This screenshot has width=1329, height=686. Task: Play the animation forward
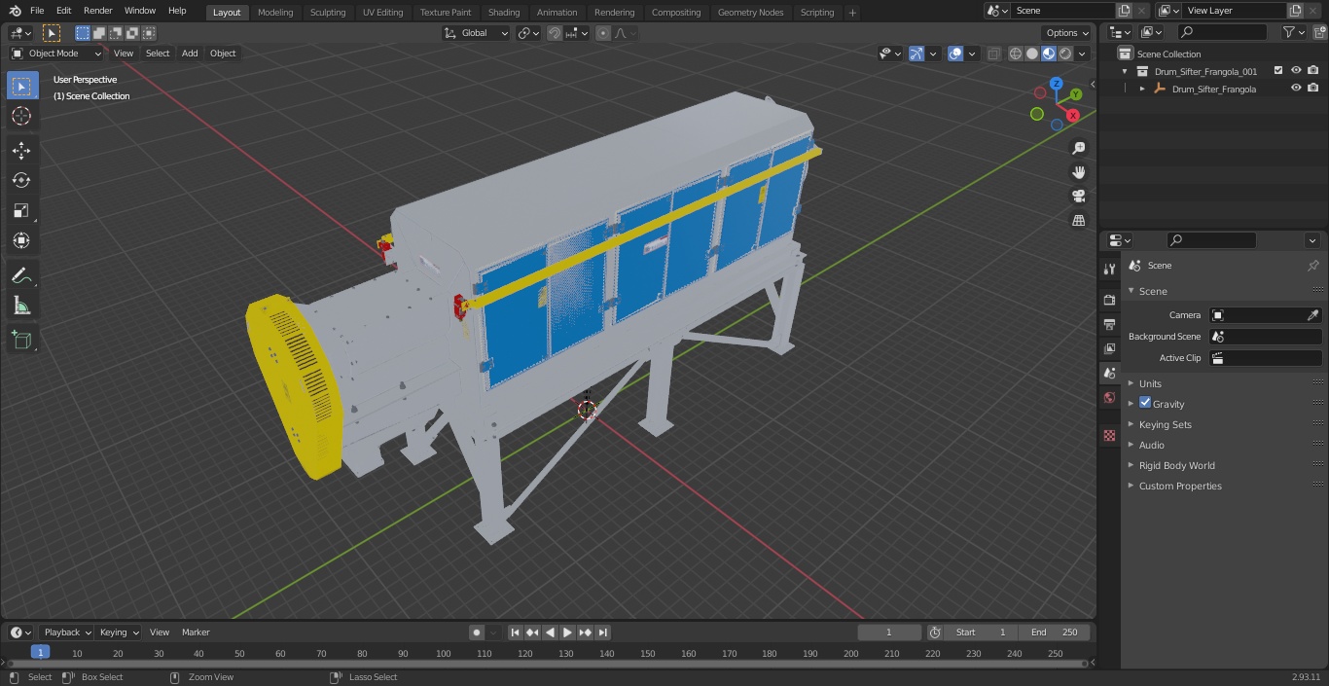[x=568, y=632]
